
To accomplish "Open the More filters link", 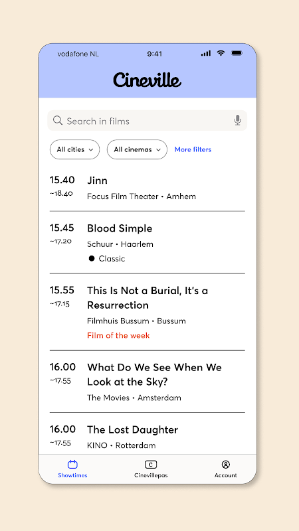I will [x=193, y=149].
